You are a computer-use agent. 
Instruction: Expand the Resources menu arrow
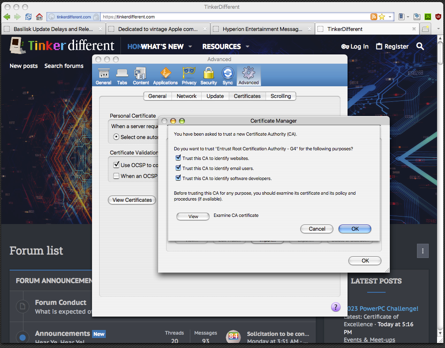[248, 46]
